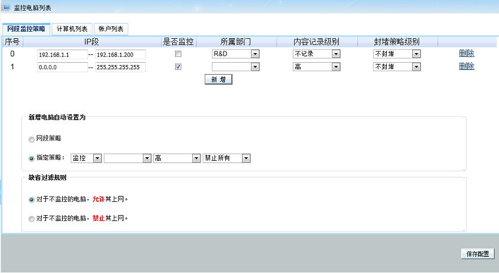
Task: Choose 允许 for unmonitored computers radio
Action: pos(32,200)
